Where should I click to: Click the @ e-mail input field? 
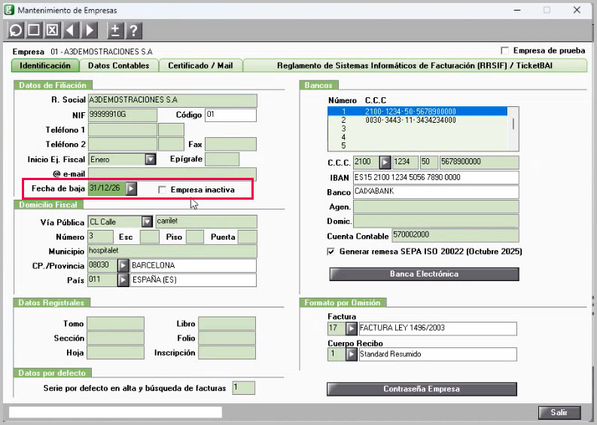point(172,174)
